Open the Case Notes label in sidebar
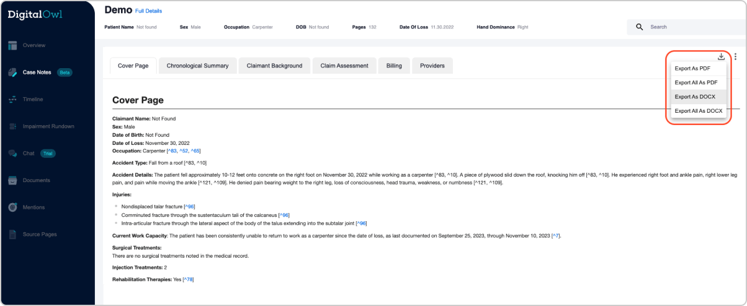The image size is (747, 306). (37, 72)
